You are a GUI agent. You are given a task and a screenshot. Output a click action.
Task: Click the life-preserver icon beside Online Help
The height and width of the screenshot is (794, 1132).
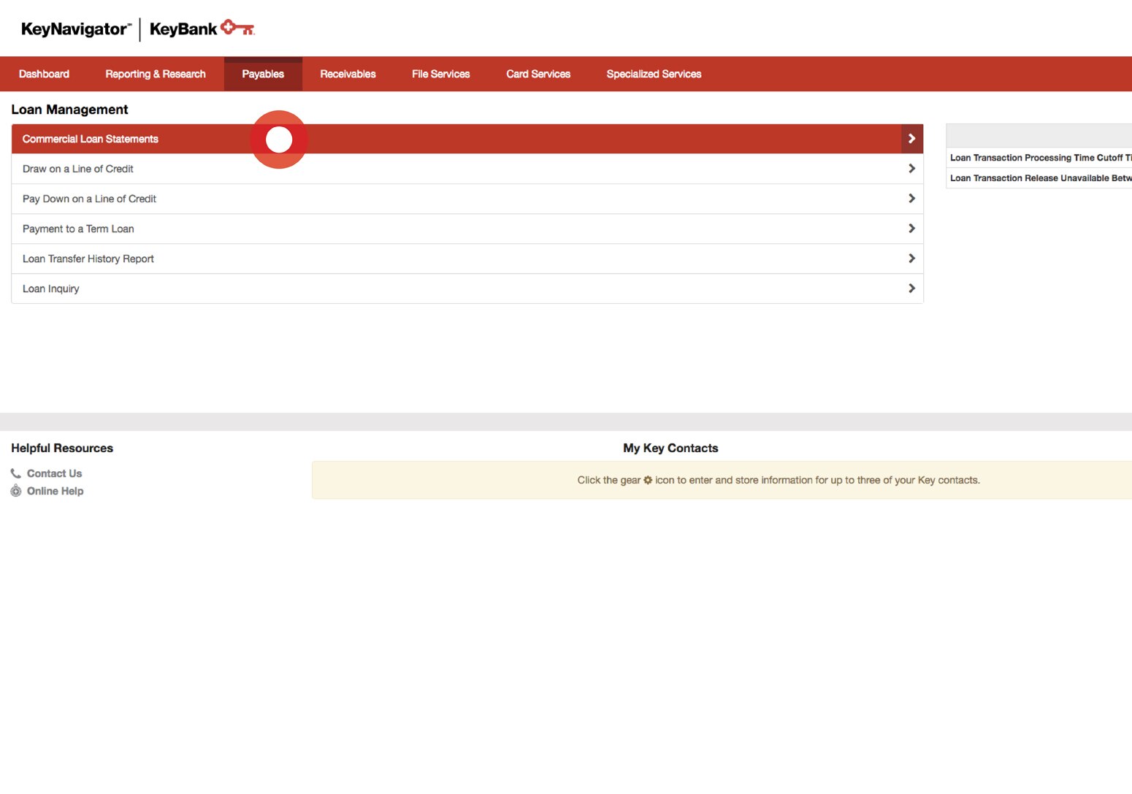pyautogui.click(x=15, y=491)
